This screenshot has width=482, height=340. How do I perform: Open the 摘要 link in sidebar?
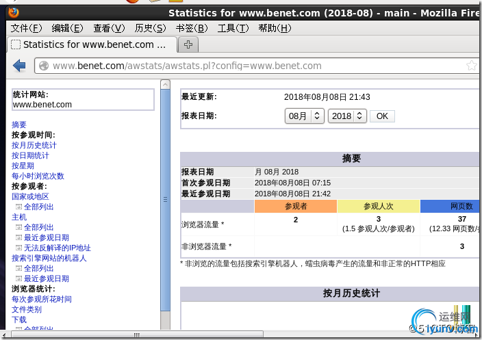click(19, 125)
